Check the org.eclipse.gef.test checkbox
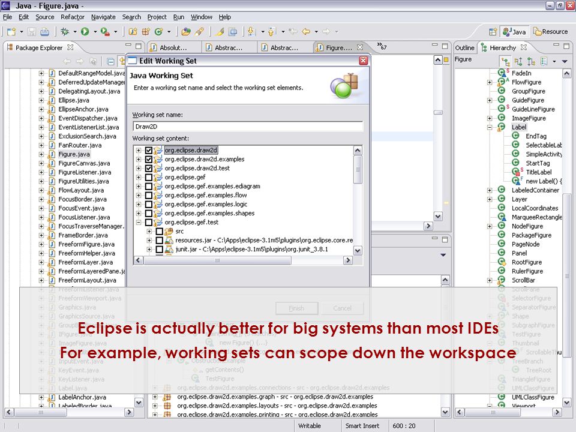 tap(149, 222)
